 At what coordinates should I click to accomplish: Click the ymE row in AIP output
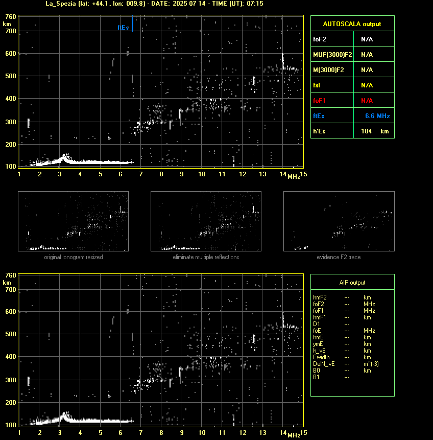pyautogui.click(x=342, y=344)
